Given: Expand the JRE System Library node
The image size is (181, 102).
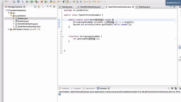Looking at the screenshot, I should pos(8,29).
